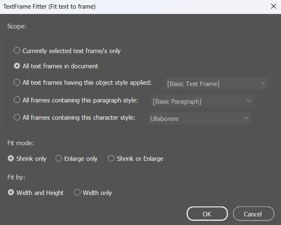Select character style scope radio button
This screenshot has width=281, height=225.
[17, 117]
